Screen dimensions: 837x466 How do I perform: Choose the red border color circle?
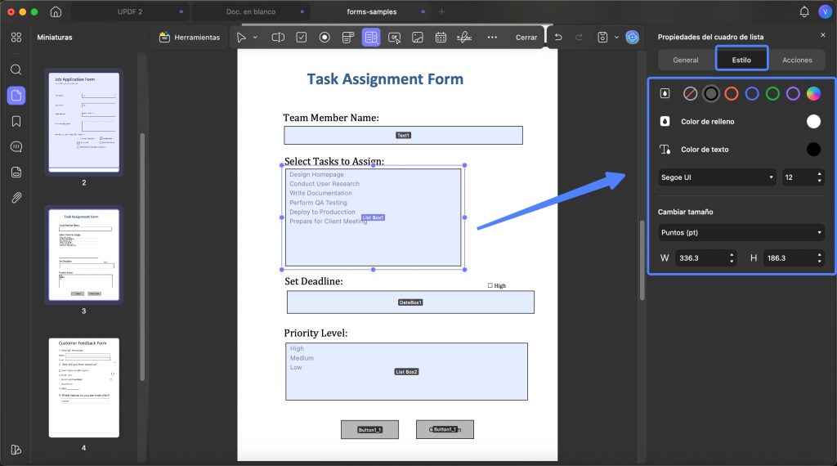[732, 94]
